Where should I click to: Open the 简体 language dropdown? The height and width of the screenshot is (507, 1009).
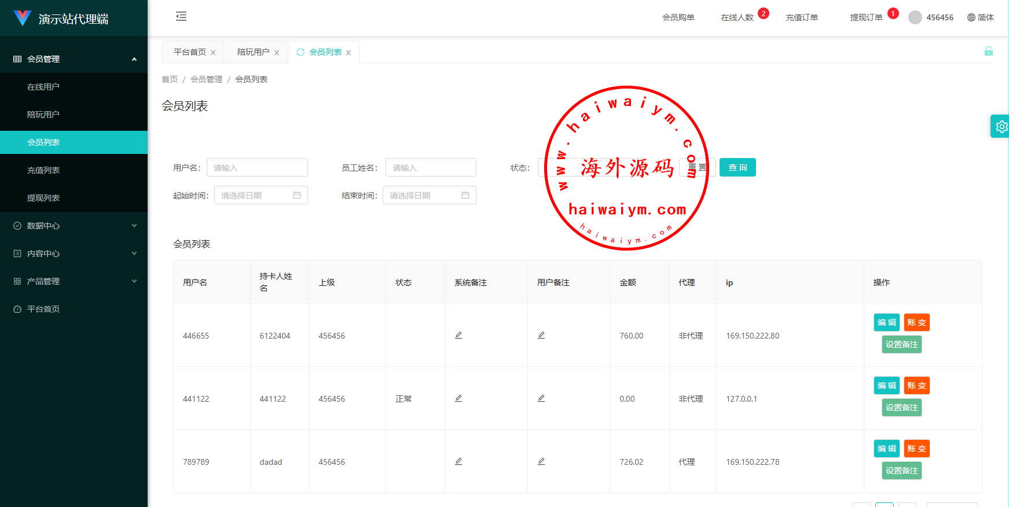980,17
